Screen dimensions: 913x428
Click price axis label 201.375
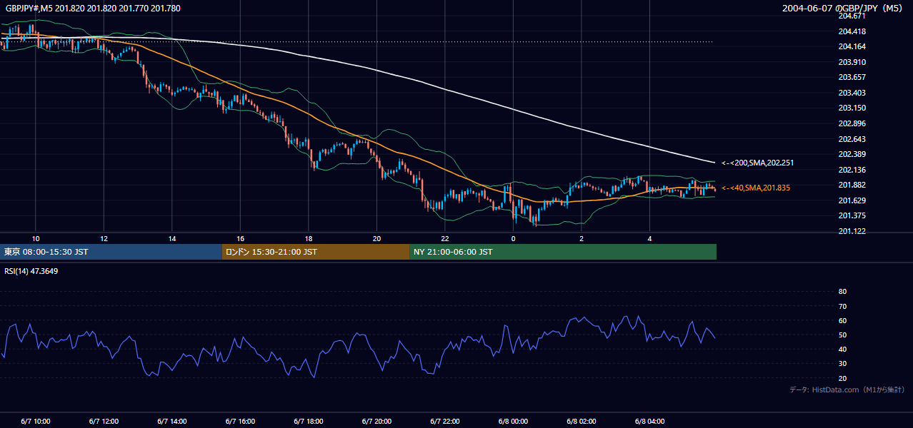[x=852, y=215]
